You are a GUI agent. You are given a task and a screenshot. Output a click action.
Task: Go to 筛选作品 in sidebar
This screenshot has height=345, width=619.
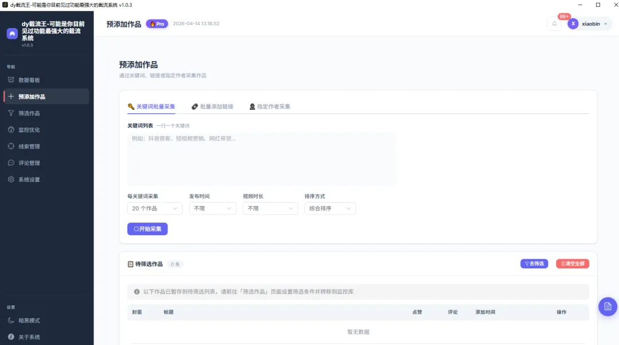pos(46,113)
